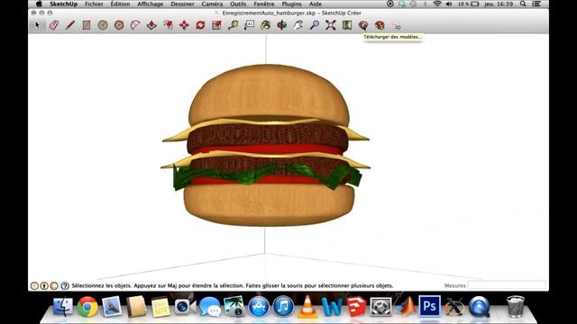Open the SketchUp application menu

click(64, 4)
